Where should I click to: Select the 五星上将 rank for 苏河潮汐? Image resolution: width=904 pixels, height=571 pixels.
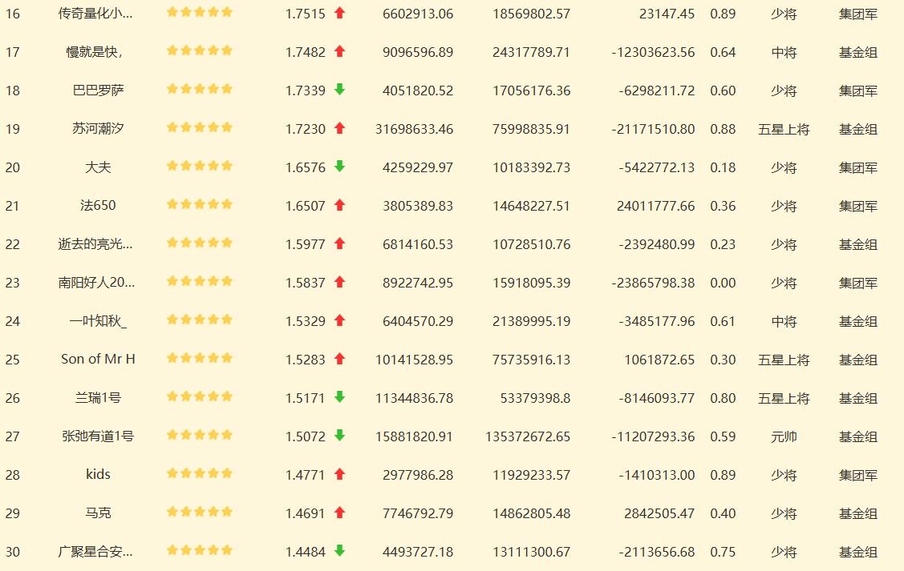(784, 130)
